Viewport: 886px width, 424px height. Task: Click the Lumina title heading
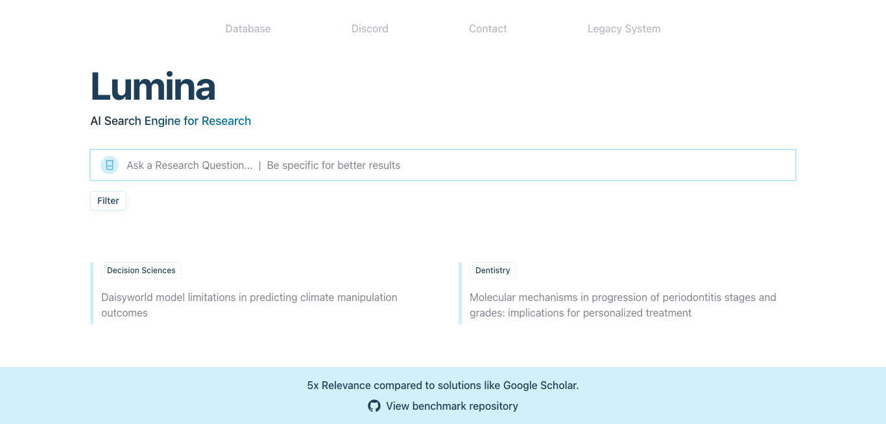coord(153,86)
